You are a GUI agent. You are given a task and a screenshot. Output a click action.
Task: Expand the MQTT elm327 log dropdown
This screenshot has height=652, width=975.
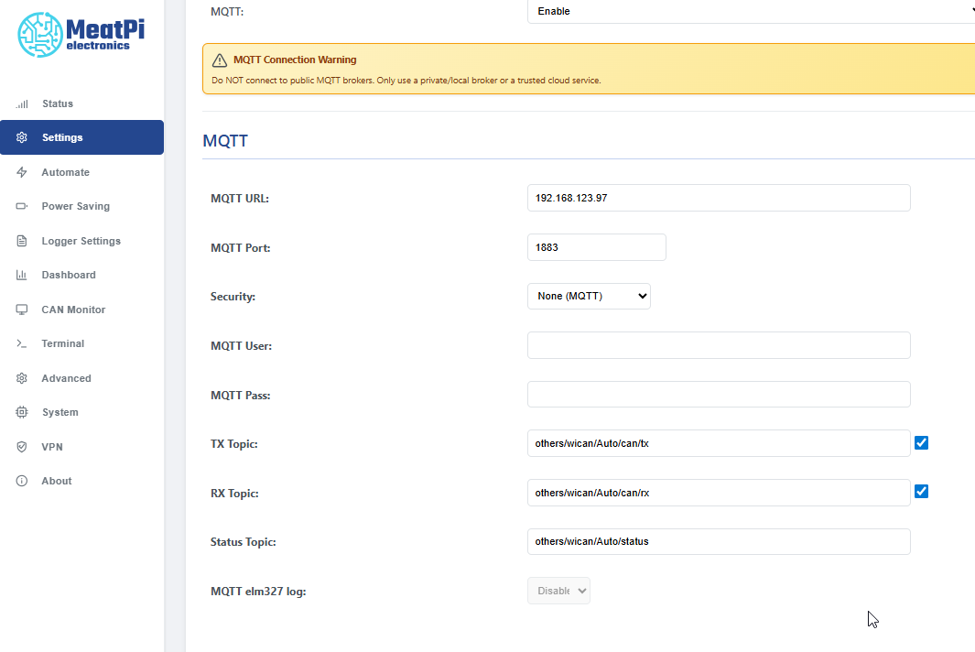tap(558, 591)
